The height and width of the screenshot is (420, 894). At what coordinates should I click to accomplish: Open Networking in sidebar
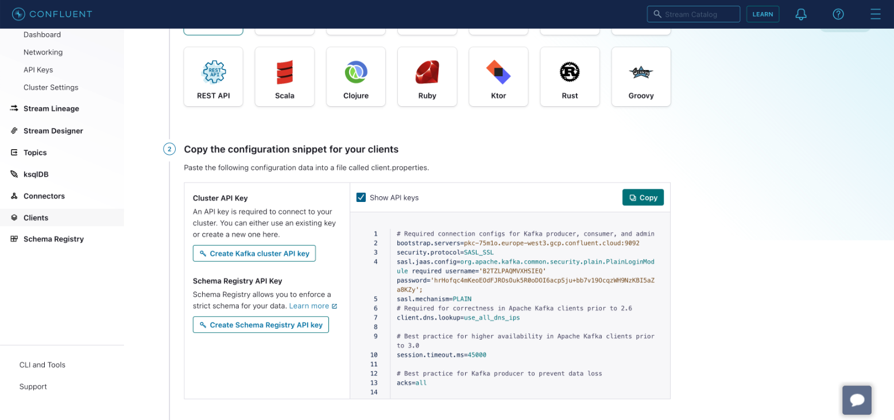(43, 52)
